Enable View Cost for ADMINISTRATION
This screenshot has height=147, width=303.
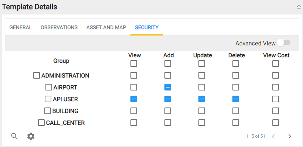click(x=276, y=75)
